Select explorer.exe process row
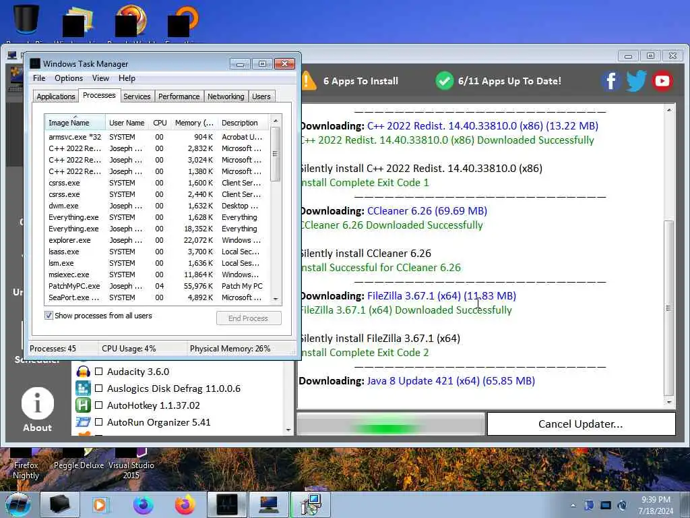This screenshot has height=518, width=690. click(x=157, y=240)
